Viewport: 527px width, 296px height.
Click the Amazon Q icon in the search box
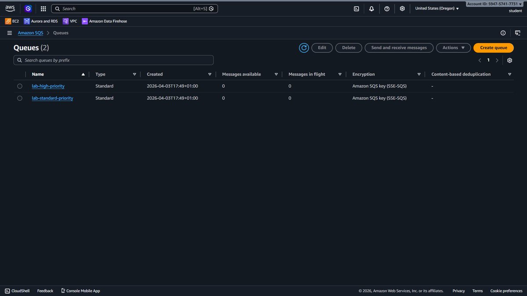click(x=212, y=8)
